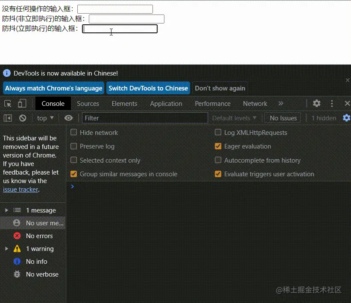351x303 pixels.
Task: Expand the 1 warning arrow
Action: pyautogui.click(x=6, y=249)
